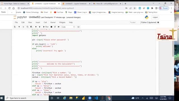The height and width of the screenshot is (101, 179).
Task: Open the tab search dropdown arrow
Action: coord(154,3)
